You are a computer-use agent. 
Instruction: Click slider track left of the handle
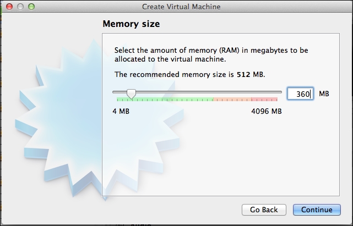pos(120,92)
